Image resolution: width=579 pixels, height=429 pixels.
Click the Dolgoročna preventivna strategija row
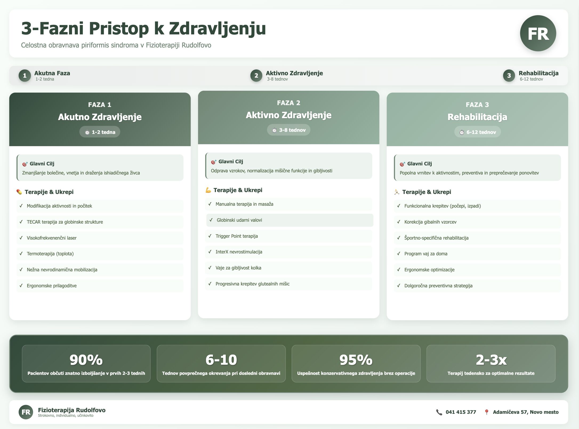(x=477, y=286)
